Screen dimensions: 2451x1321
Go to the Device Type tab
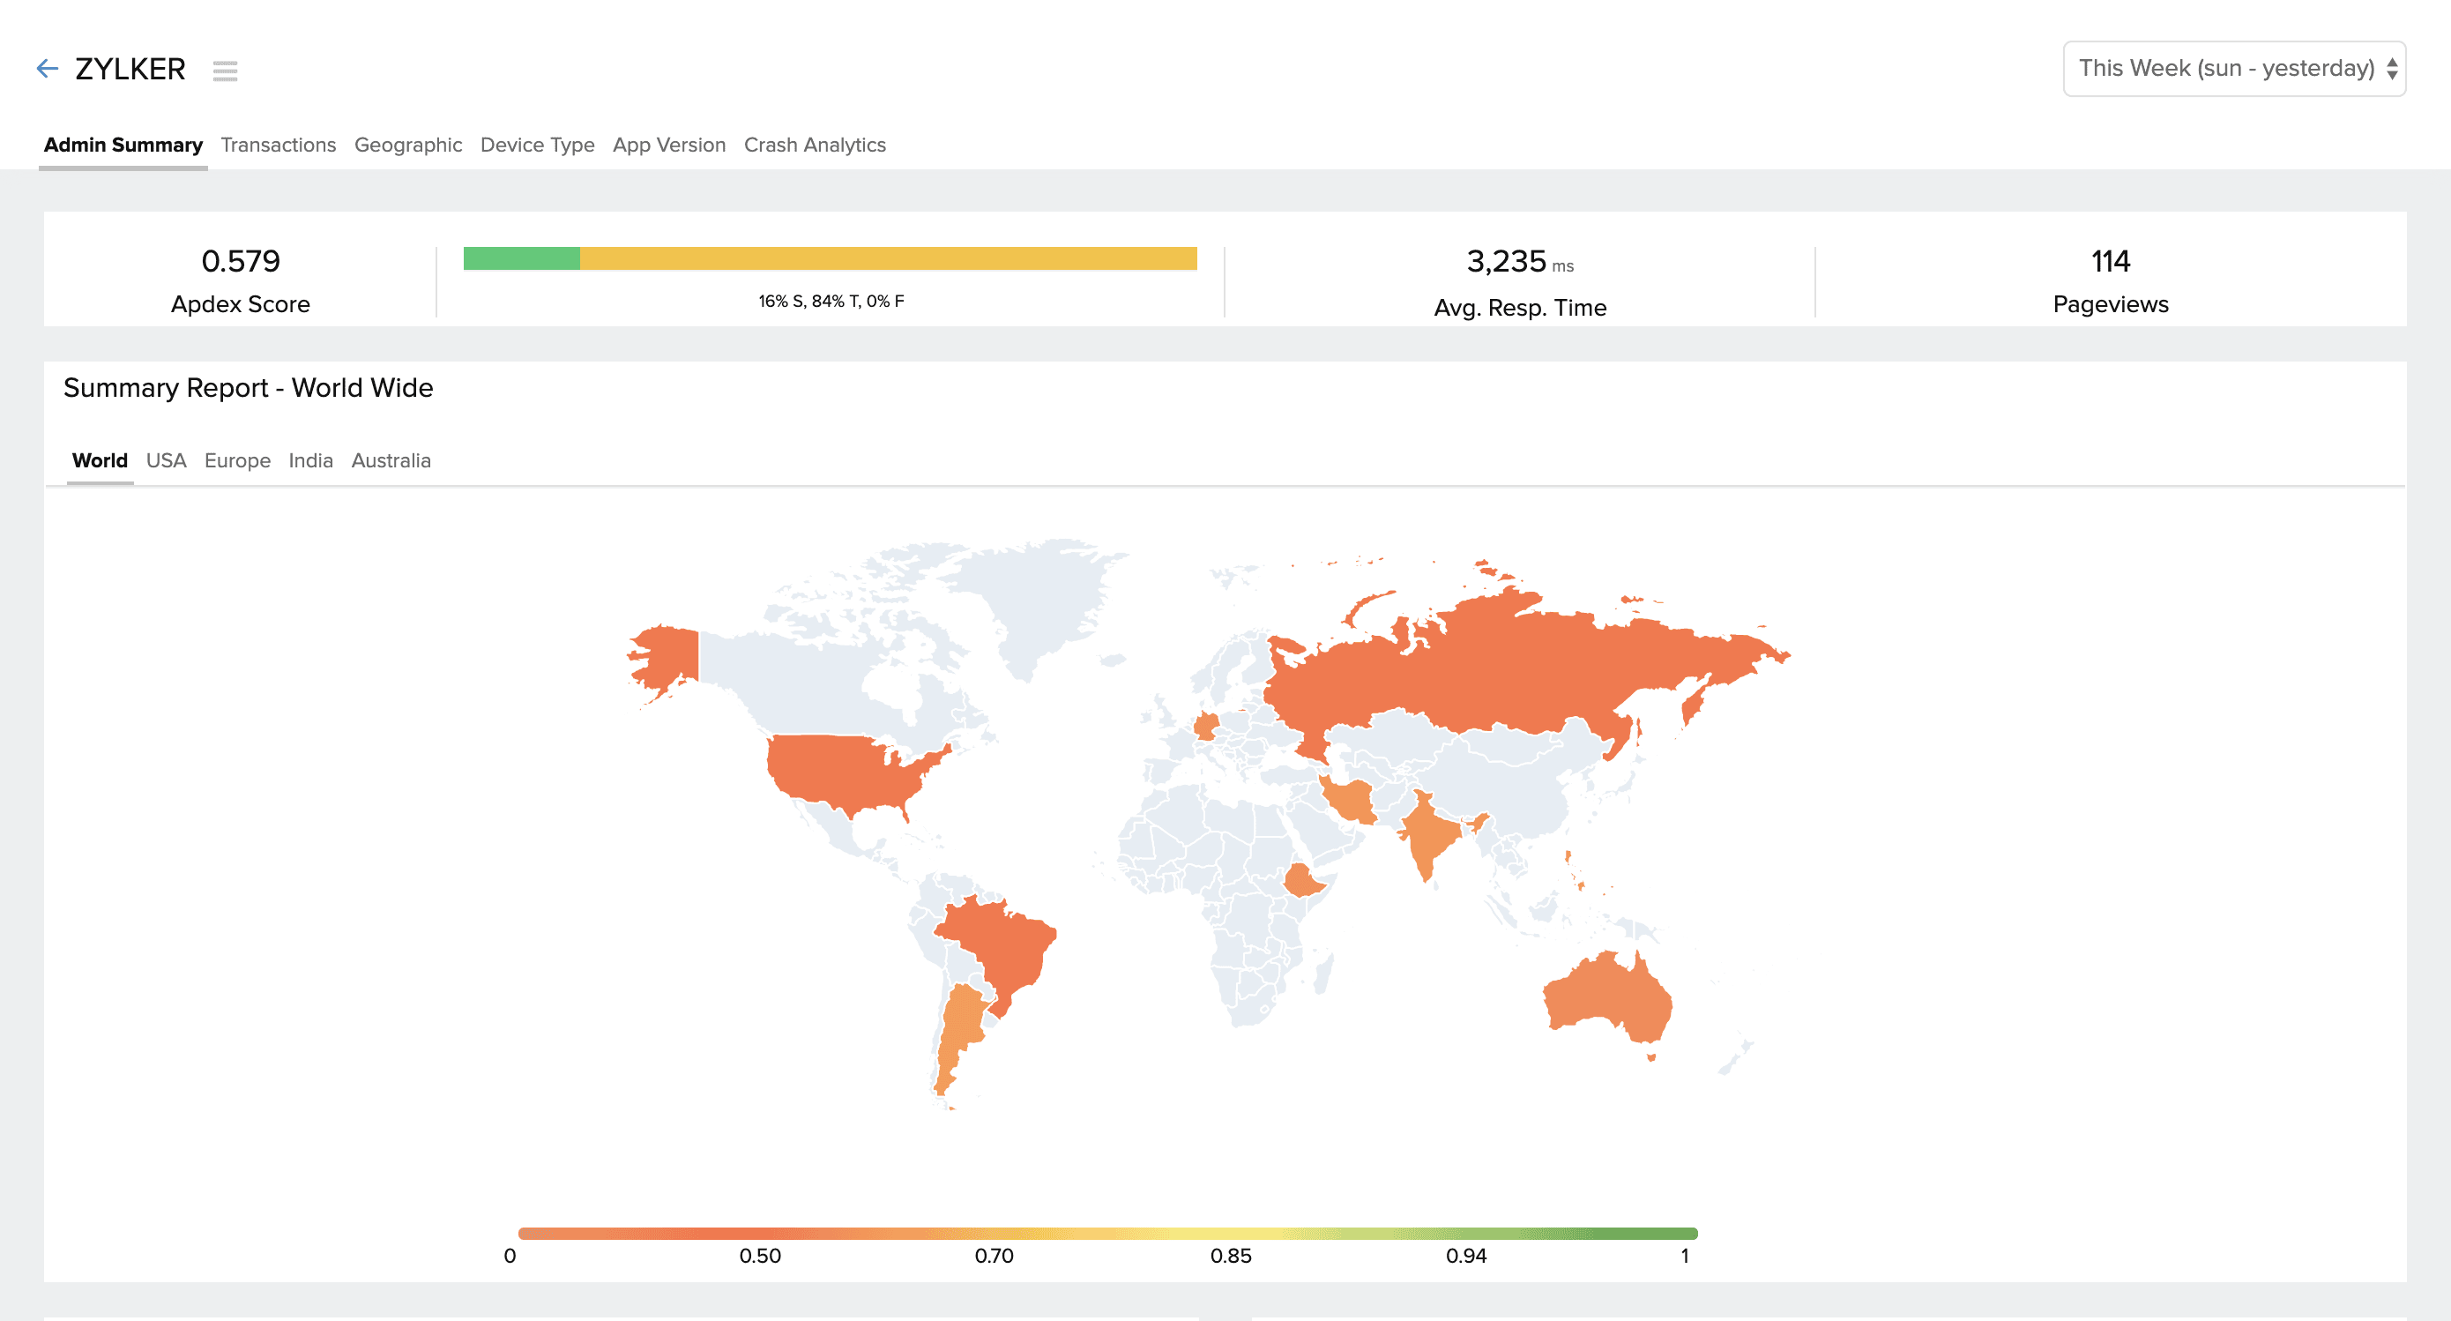tap(537, 145)
